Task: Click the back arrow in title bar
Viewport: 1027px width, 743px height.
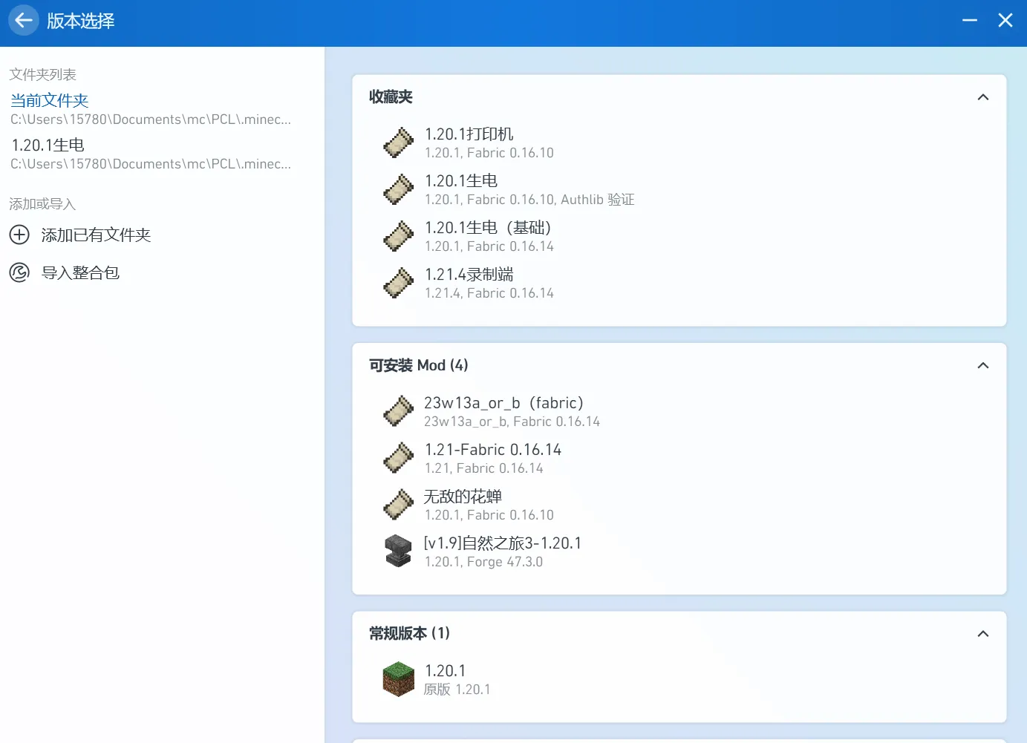Action: (x=24, y=21)
